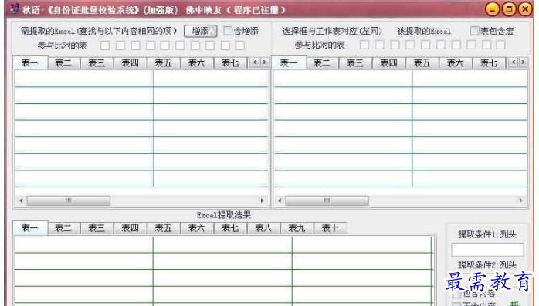The width and height of the screenshot is (539, 306).
Task: Switch to 表四 tab in right panel
Action: [x=388, y=63]
